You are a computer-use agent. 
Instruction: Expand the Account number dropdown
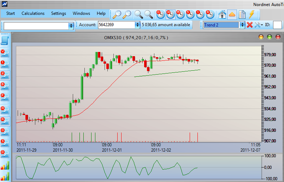click(137, 25)
